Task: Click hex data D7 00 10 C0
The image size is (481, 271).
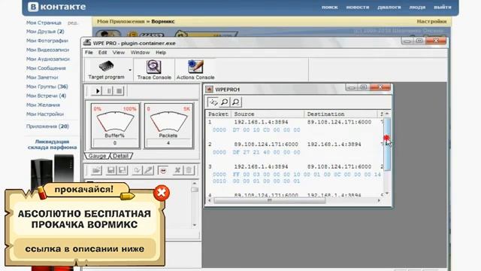Action: (266, 130)
